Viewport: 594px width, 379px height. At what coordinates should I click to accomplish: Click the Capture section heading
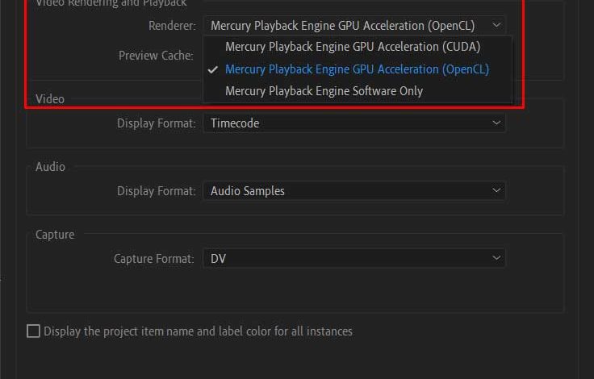coord(55,235)
